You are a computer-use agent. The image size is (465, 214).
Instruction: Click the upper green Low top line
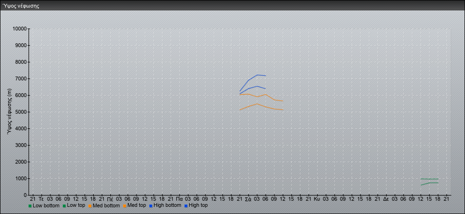coord(429,179)
